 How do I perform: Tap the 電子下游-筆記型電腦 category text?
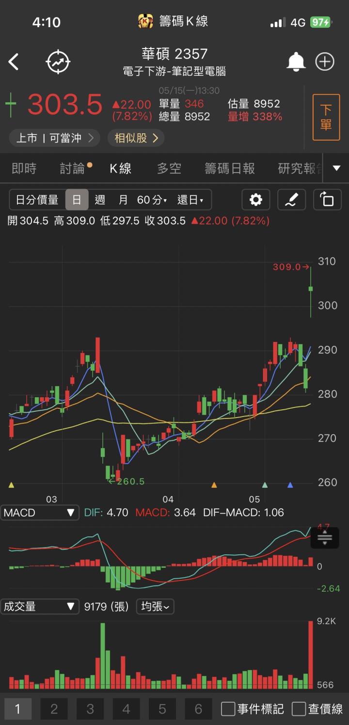point(174,72)
